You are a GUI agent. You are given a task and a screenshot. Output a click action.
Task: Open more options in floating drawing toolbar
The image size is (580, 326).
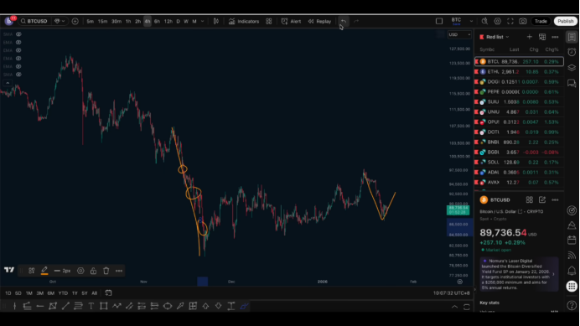119,271
